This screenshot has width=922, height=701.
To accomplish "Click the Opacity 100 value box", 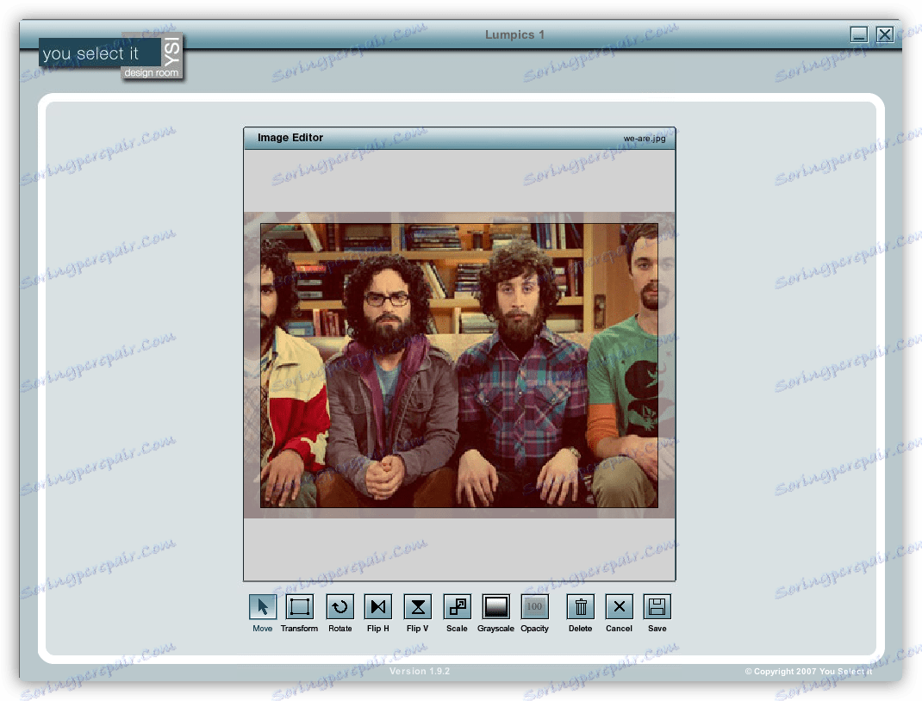I will point(534,606).
